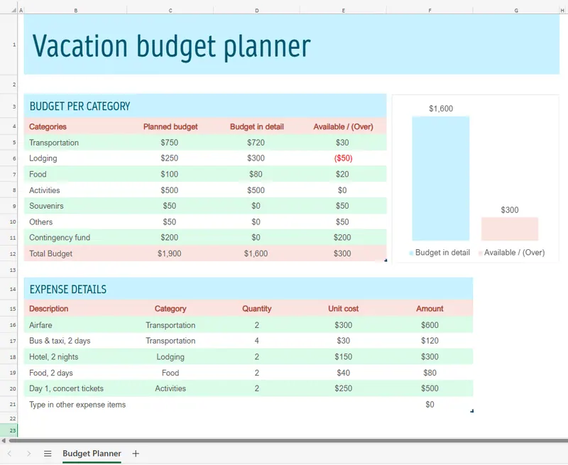Select column C header

(x=170, y=11)
